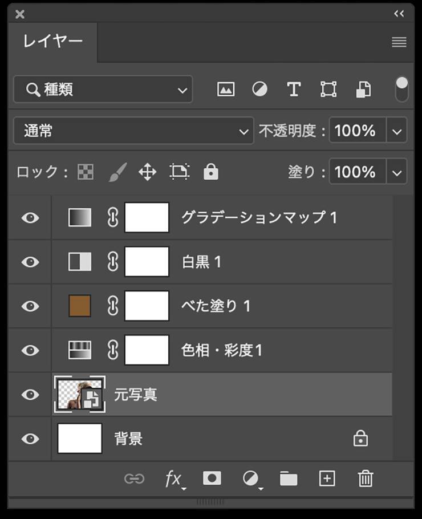Hide the グラデーションマップ 1 layer

[x=30, y=217]
